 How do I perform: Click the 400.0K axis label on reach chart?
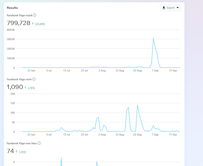[11, 30]
